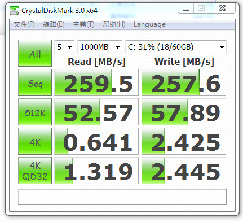The image size is (243, 222).
Task: Start the Seq sequential test
Action: (x=35, y=82)
